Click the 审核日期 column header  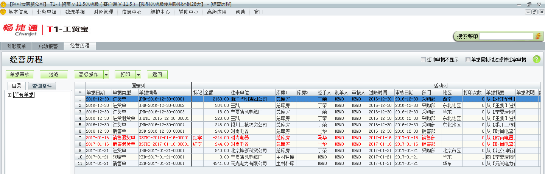[407, 92]
